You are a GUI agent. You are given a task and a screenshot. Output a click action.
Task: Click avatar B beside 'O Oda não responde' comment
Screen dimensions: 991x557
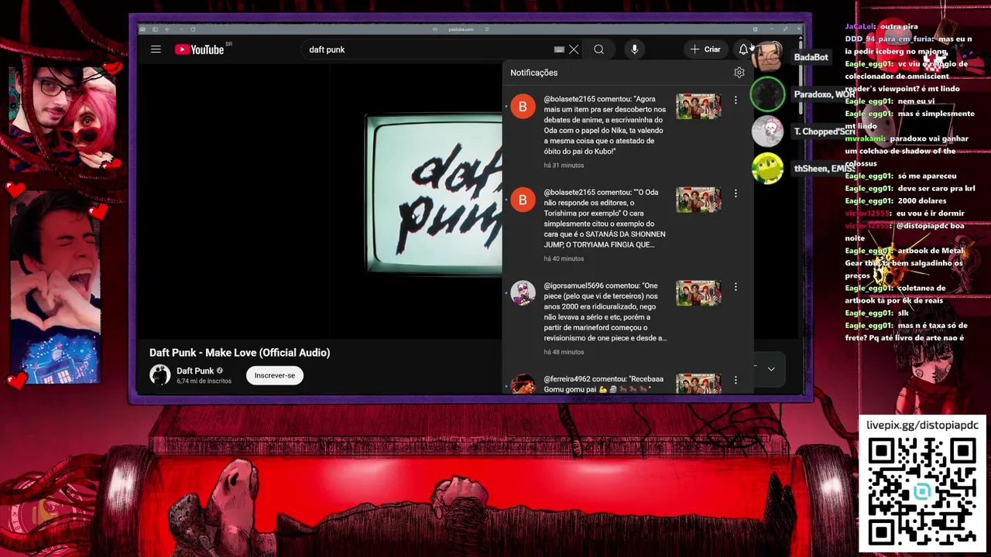(523, 200)
